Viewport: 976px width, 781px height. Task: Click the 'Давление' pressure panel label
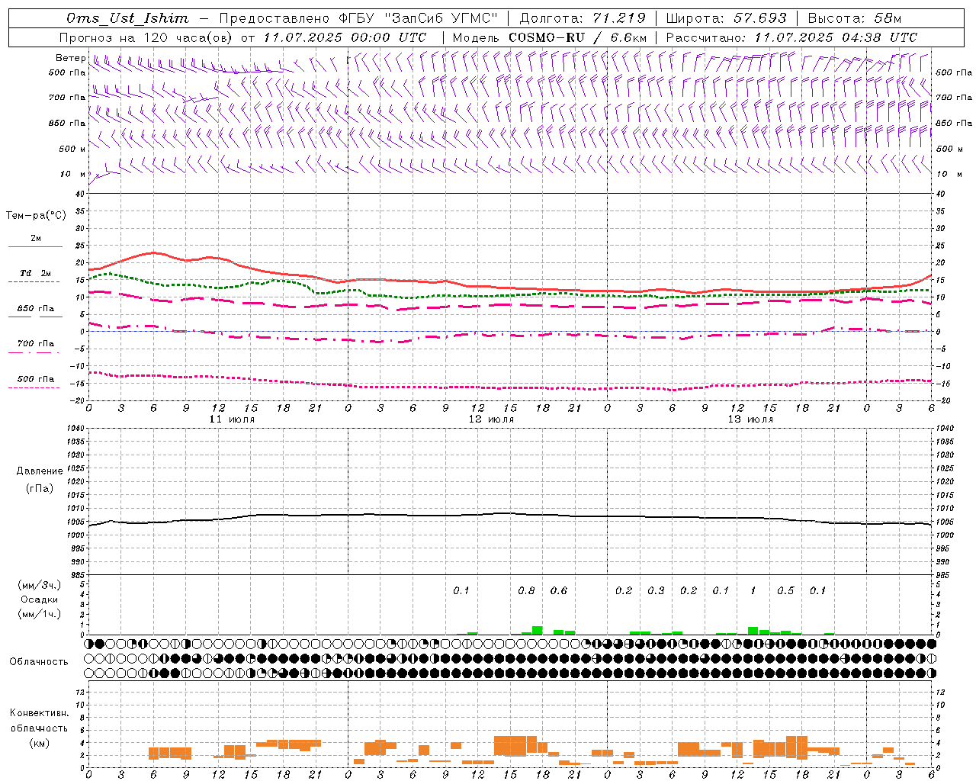pyautogui.click(x=40, y=471)
